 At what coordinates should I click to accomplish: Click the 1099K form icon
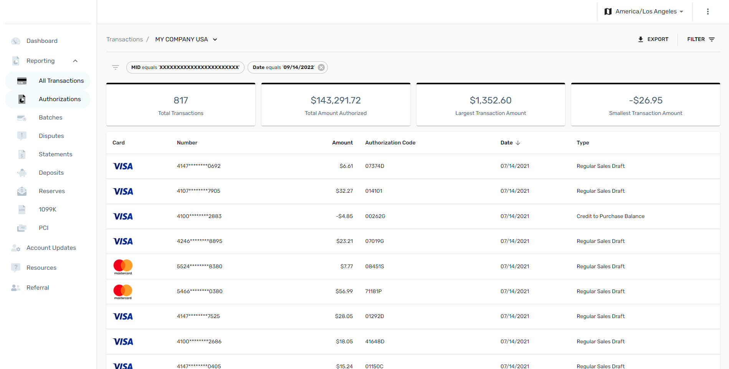click(x=22, y=210)
